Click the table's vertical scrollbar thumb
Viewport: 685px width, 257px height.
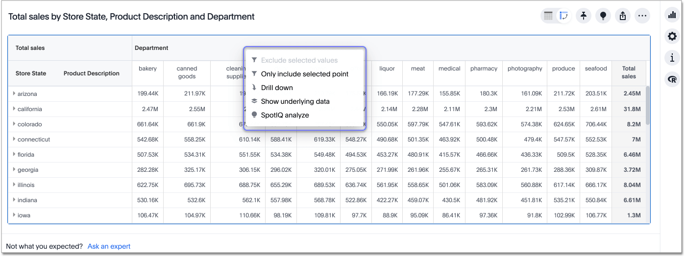(x=648, y=105)
